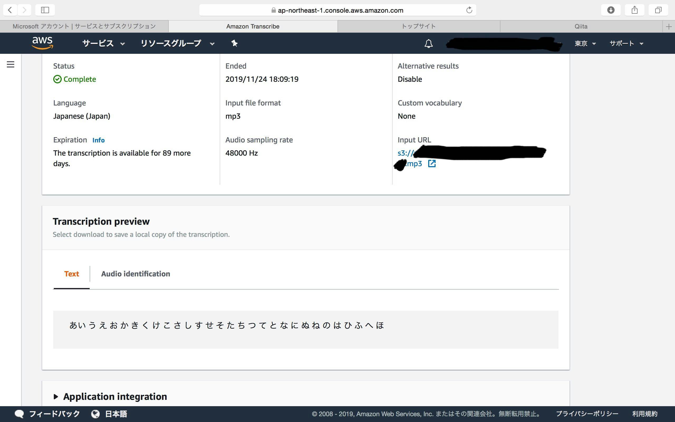The height and width of the screenshot is (422, 675).
Task: Click the show all tabs icon
Action: click(658, 10)
